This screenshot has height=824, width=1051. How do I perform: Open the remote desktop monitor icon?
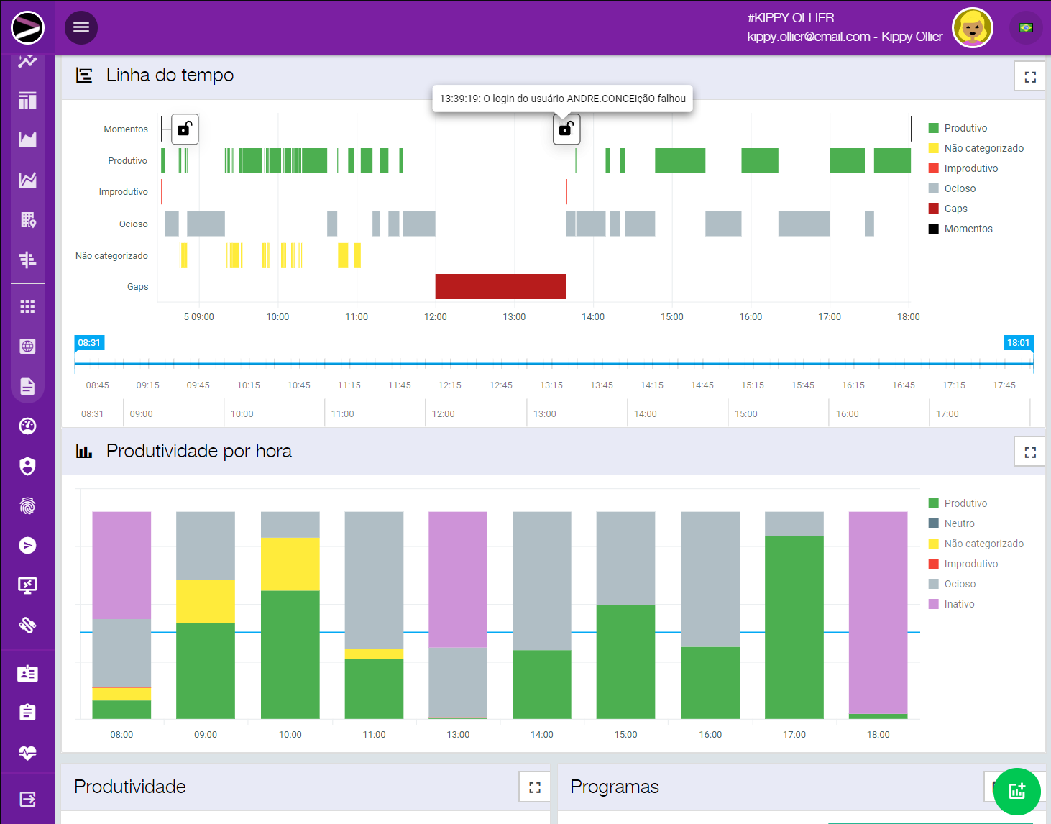(x=27, y=585)
